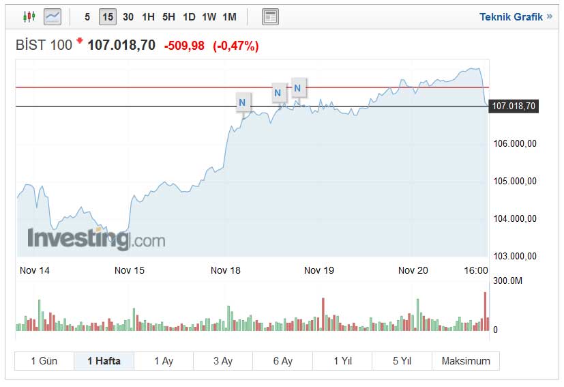
Task: Click the (-0,47%) percentage change
Action: (x=235, y=46)
